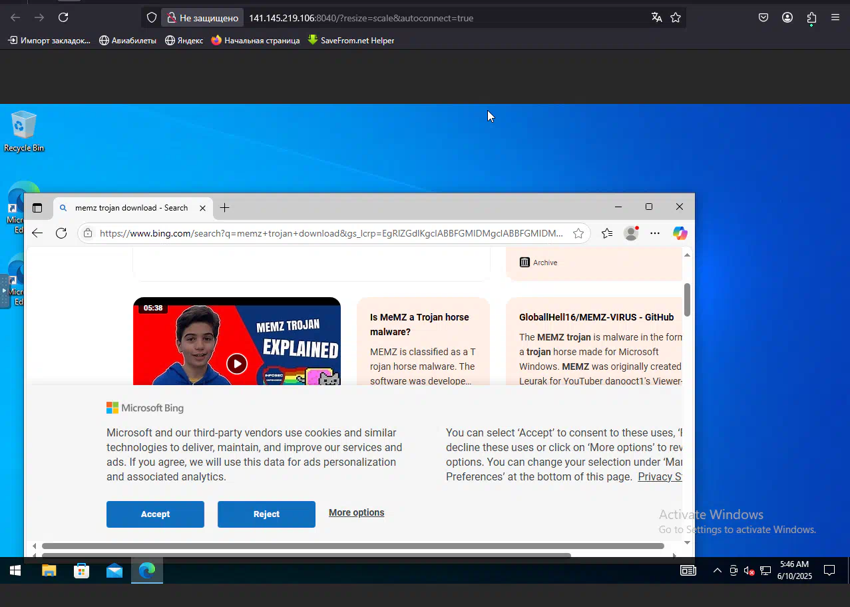850x607 pixels.
Task: Open Edge 'Settings and more' ellipsis menu
Action: (655, 233)
